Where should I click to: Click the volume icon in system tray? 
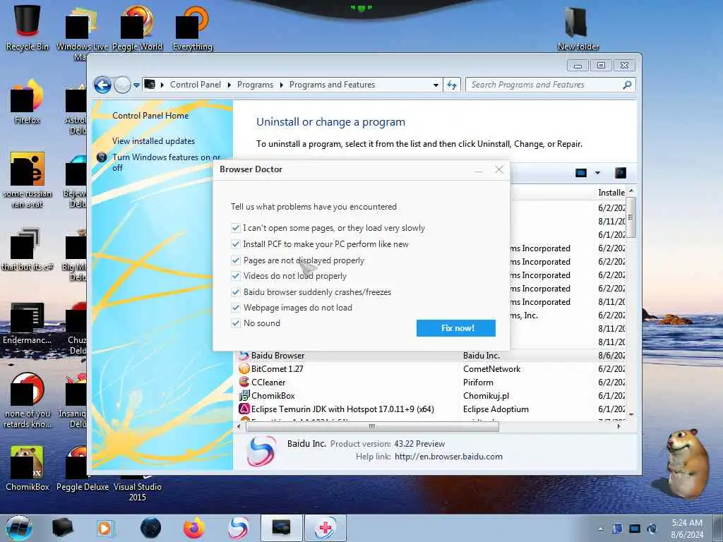point(652,529)
